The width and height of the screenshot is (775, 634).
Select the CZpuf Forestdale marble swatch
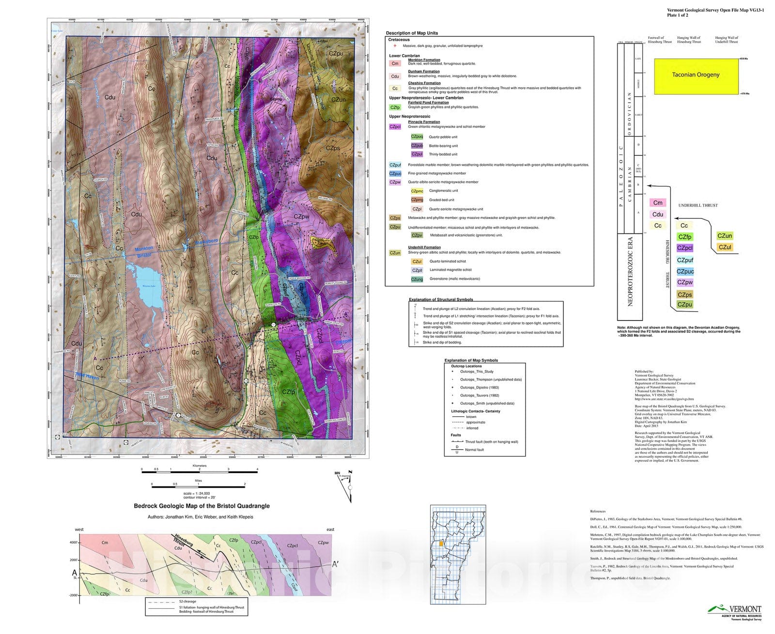point(395,165)
